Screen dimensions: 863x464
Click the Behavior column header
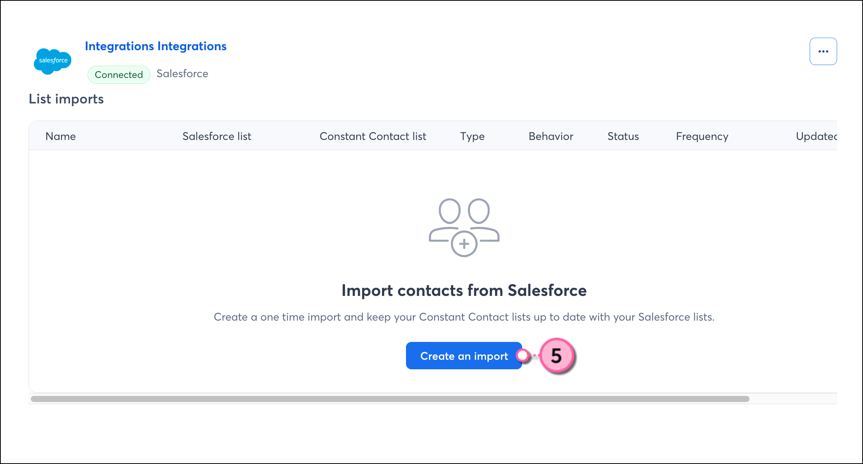pos(551,136)
